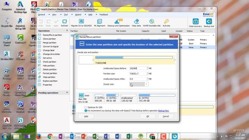The height and width of the screenshot is (140, 249).
Task: Open the Backup tool
Action: 209,23
